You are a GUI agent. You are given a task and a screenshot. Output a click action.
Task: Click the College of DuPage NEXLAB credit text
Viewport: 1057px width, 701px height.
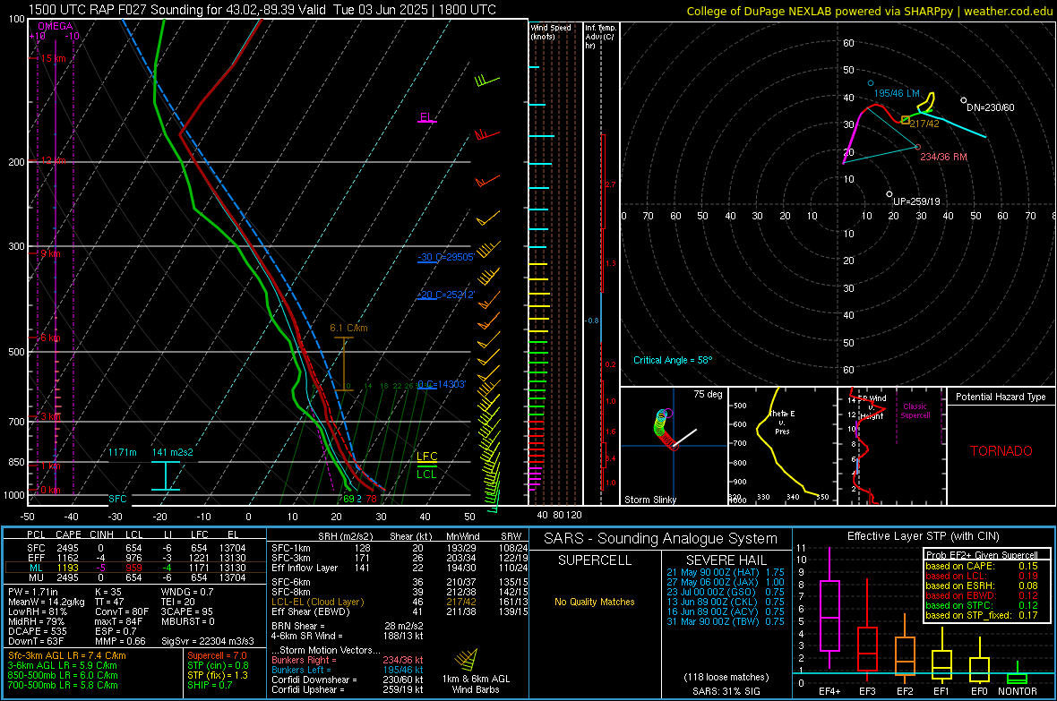click(x=870, y=11)
